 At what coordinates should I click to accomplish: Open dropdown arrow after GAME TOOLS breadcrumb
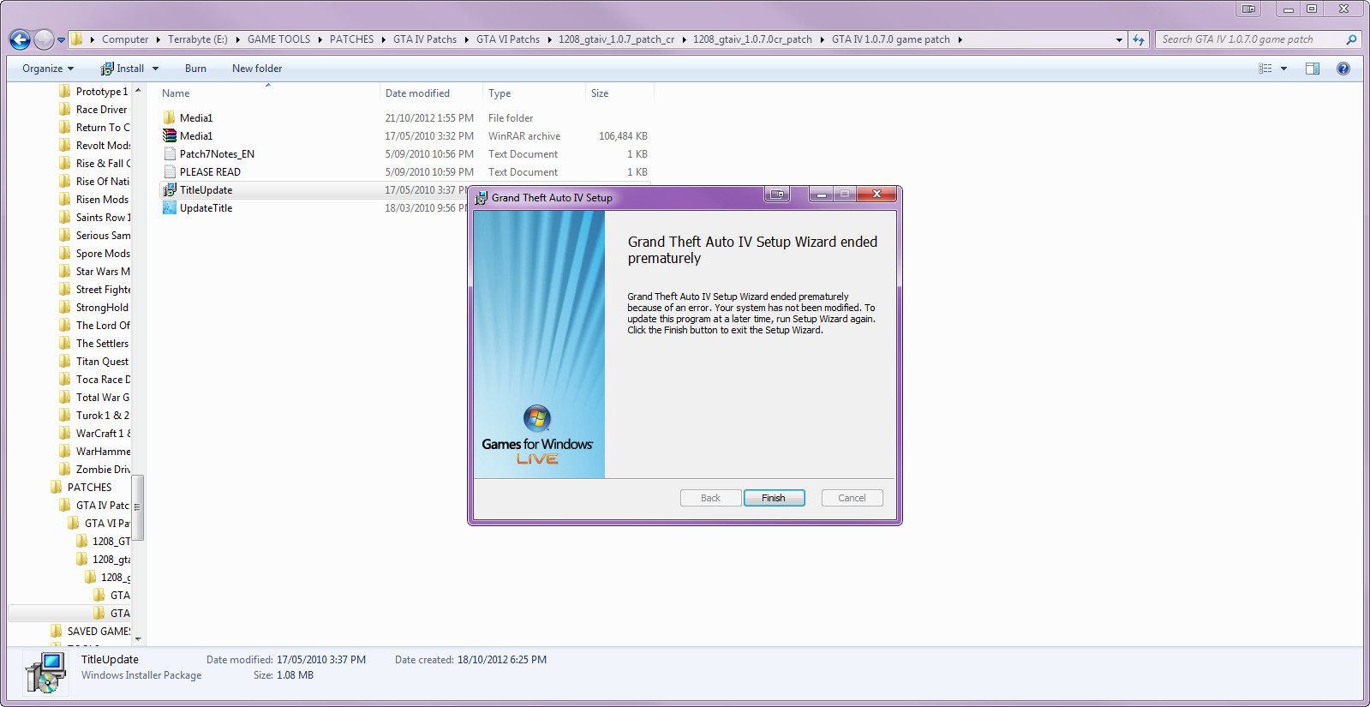pyautogui.click(x=320, y=39)
